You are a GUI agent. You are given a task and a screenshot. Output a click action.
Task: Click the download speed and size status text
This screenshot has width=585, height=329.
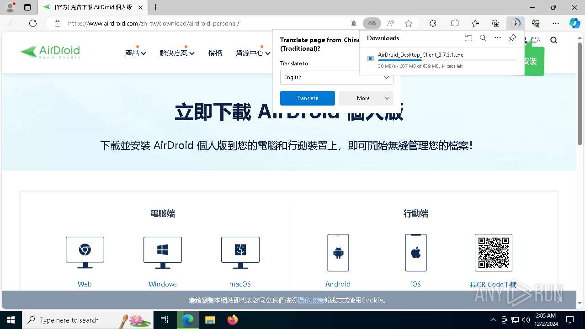[x=420, y=66]
